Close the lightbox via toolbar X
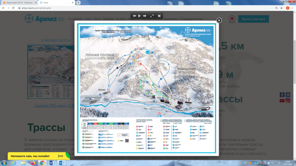Viewport: 296px width, 166px height. [159, 16]
